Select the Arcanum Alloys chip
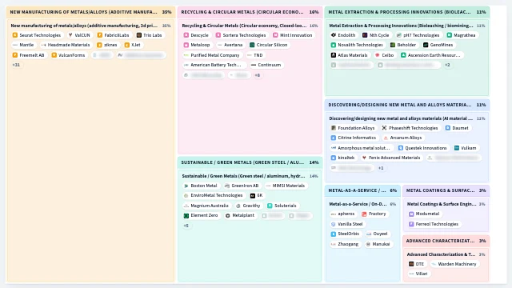The height and width of the screenshot is (288, 512). (x=402, y=138)
